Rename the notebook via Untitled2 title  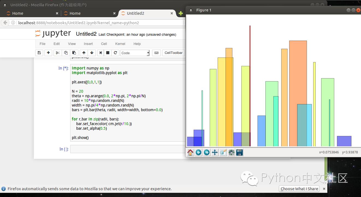(x=86, y=34)
